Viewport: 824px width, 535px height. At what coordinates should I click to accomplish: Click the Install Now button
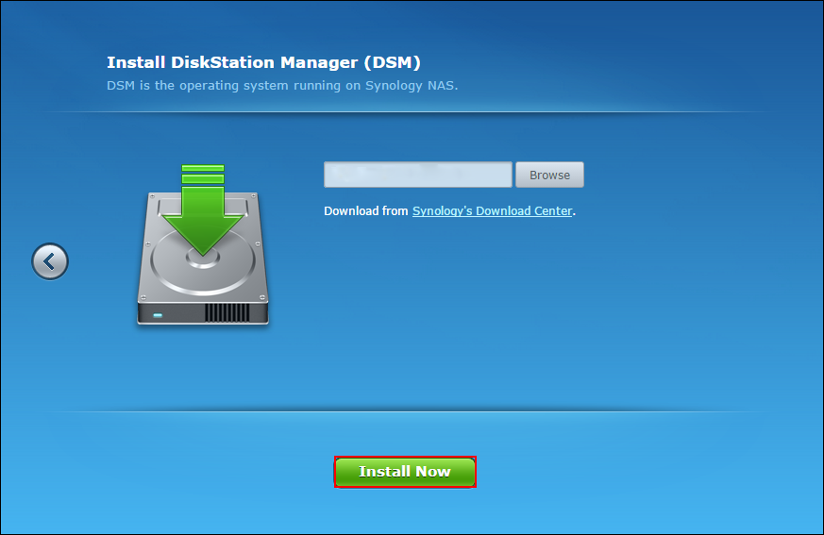[405, 472]
